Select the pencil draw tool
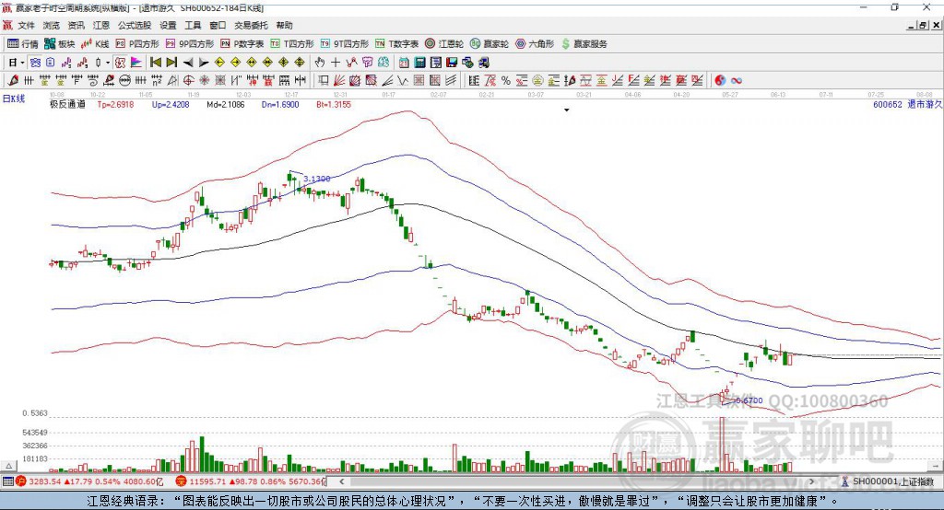944x510 pixels. click(x=13, y=81)
